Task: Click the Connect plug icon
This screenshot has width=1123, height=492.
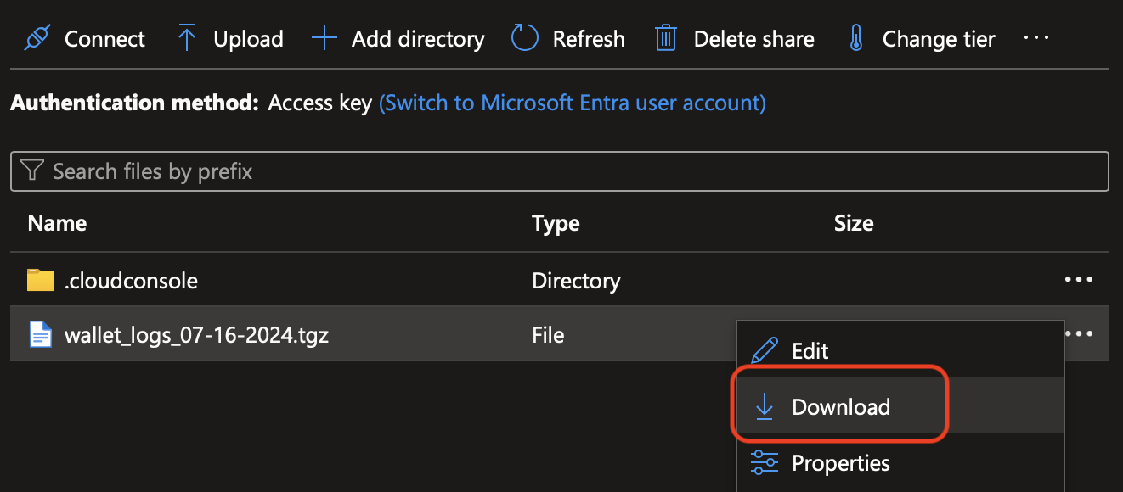Action: [x=37, y=38]
